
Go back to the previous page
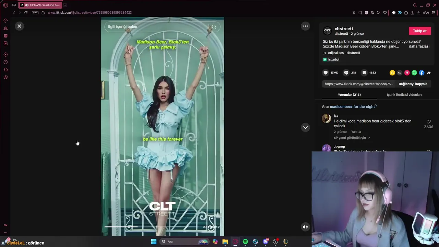point(14,13)
